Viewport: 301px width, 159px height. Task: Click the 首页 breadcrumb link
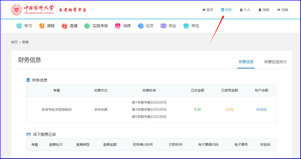click(14, 42)
